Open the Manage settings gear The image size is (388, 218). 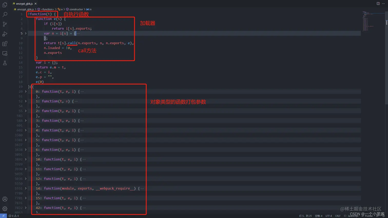pos(5,208)
